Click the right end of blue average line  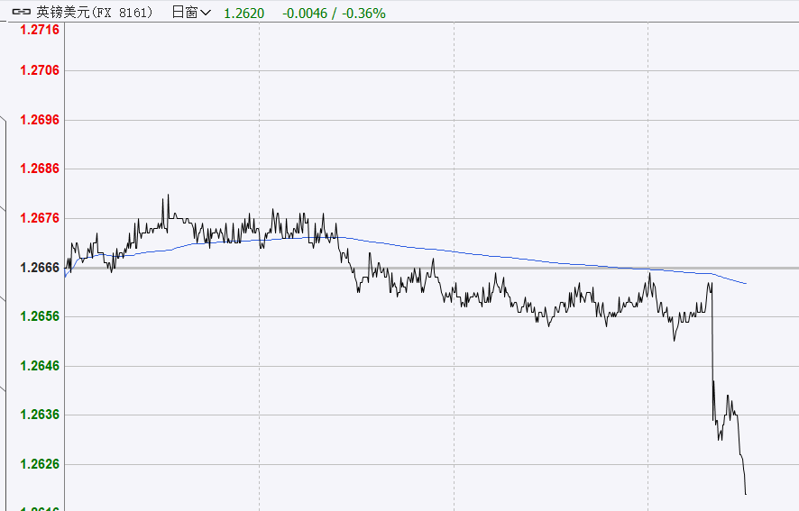745,283
